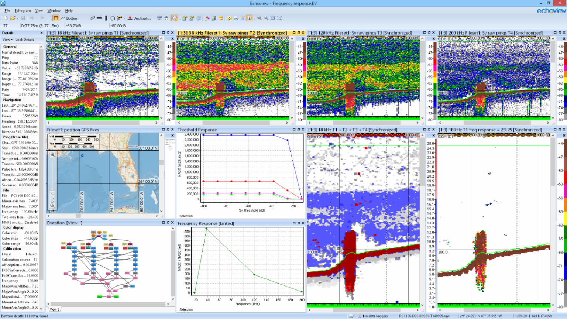Toggle the rectangle selection tool
567x319 pixels.
tap(56, 18)
